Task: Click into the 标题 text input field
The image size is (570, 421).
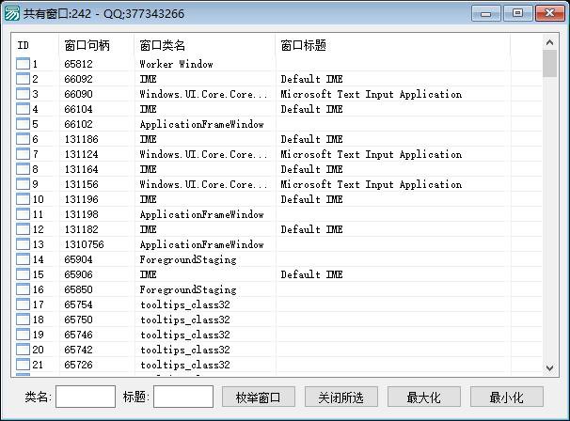Action: tap(183, 397)
